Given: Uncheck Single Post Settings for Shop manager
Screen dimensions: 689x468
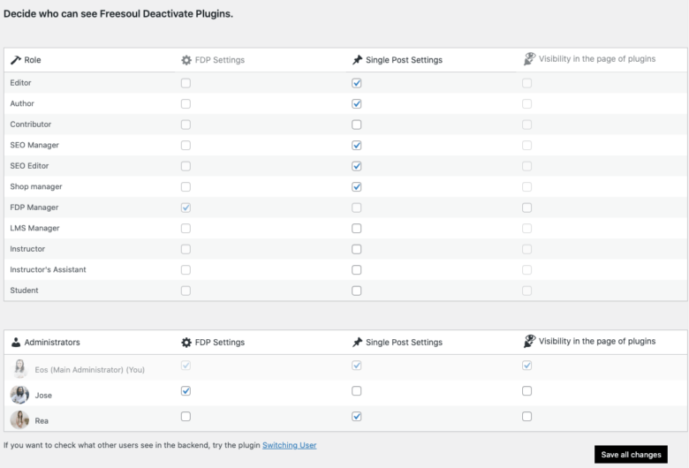Looking at the screenshot, I should click(x=357, y=187).
